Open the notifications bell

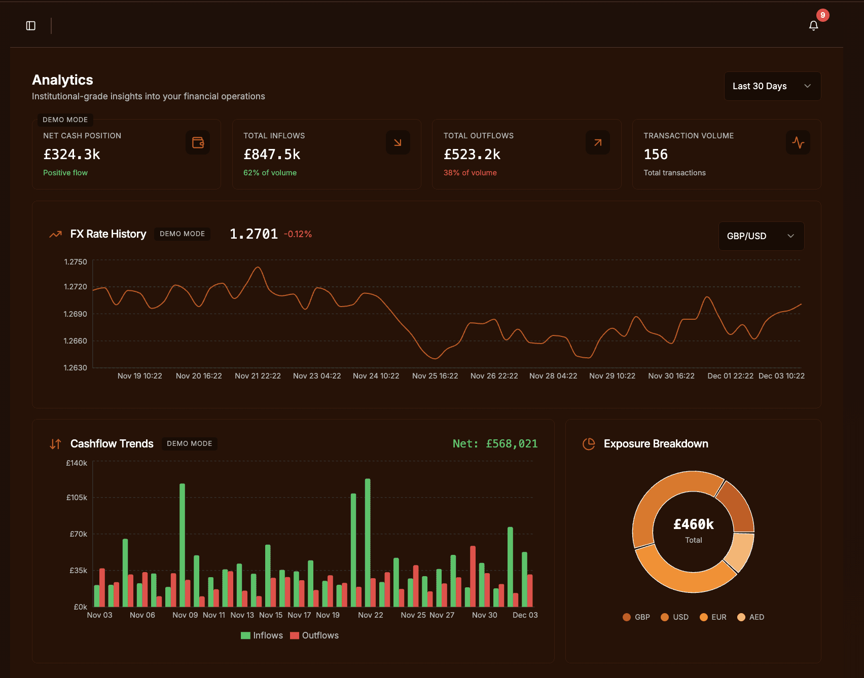point(813,25)
